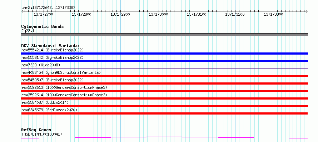
Task: Click the red bar of esv3584087
Action: tap(164, 106)
